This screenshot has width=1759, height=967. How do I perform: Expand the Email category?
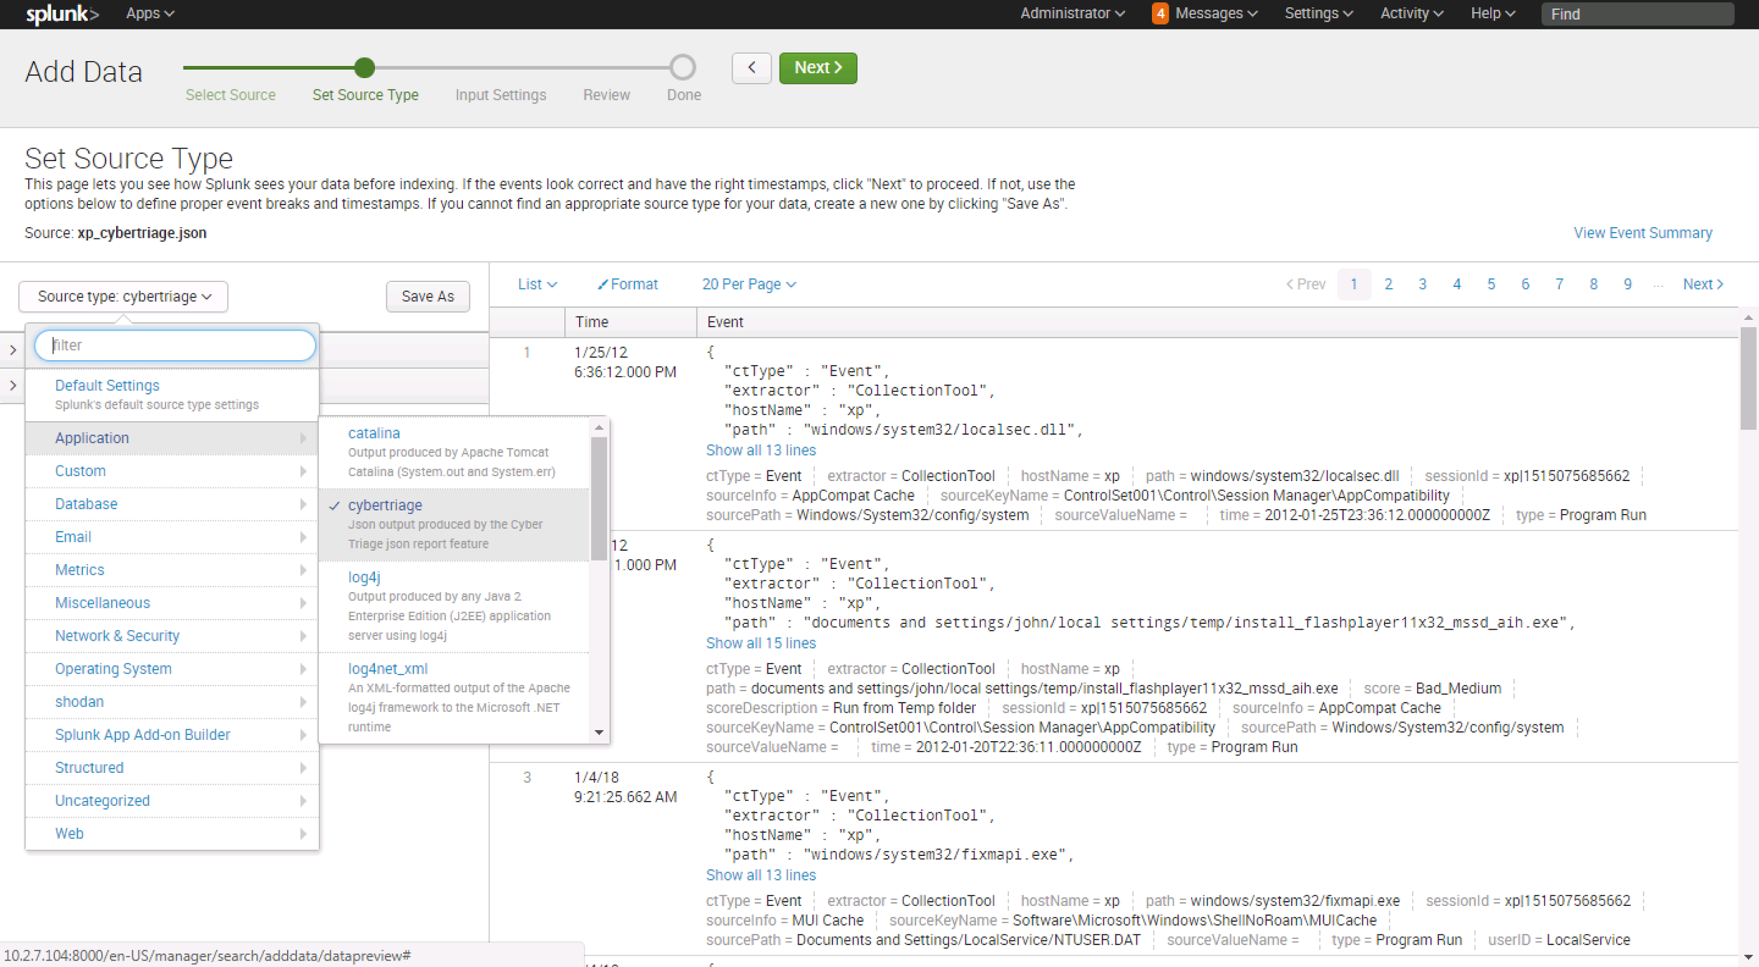(172, 537)
